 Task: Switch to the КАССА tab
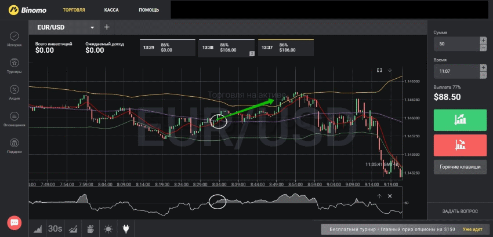[x=111, y=10]
